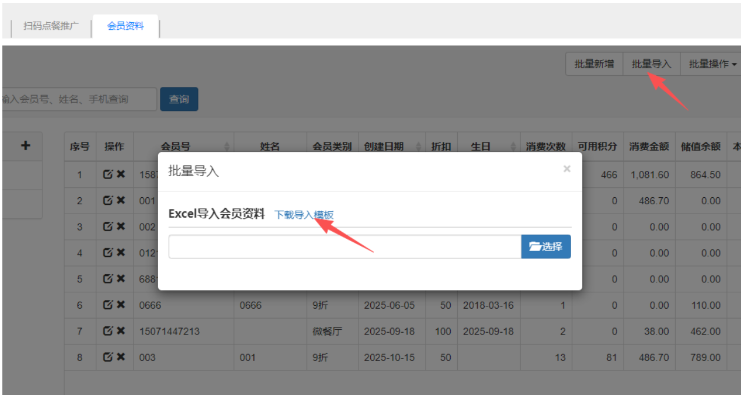Sort table by 创建日期 column
The image size is (741, 395).
391,147
